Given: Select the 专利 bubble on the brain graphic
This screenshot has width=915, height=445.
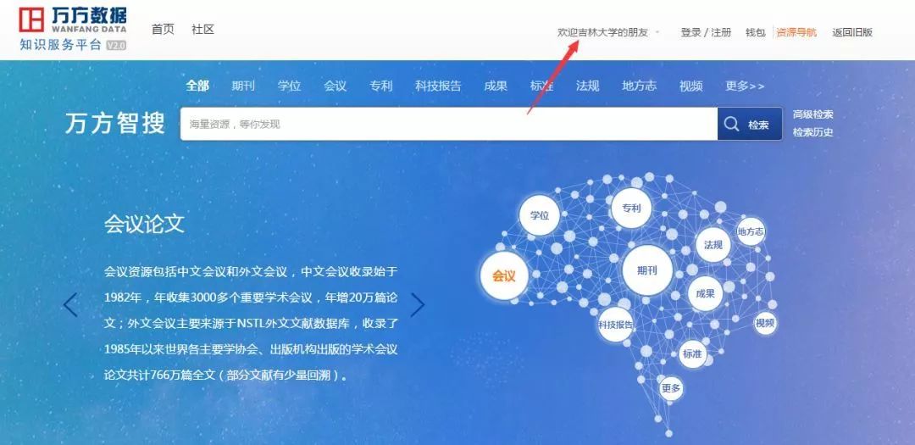Looking at the screenshot, I should point(631,208).
